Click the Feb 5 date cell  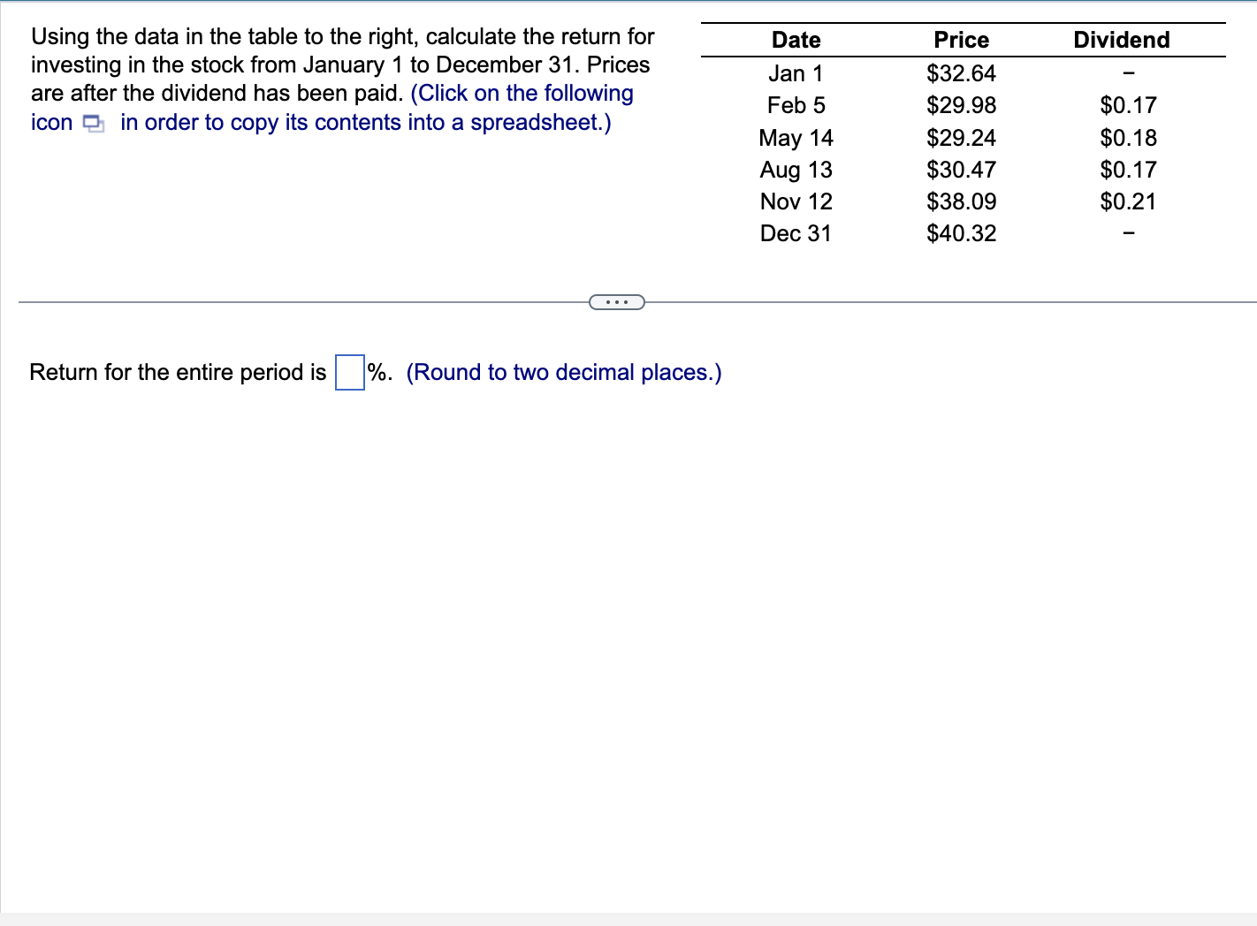[x=796, y=105]
